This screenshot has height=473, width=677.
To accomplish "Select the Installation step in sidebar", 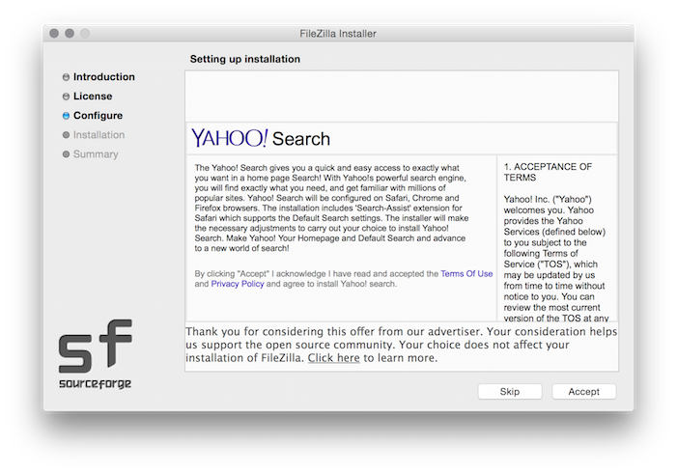I will 99,135.
